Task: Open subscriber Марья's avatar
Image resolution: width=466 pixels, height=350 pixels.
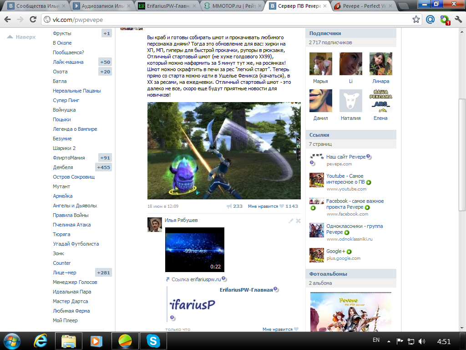Action: pyautogui.click(x=321, y=64)
